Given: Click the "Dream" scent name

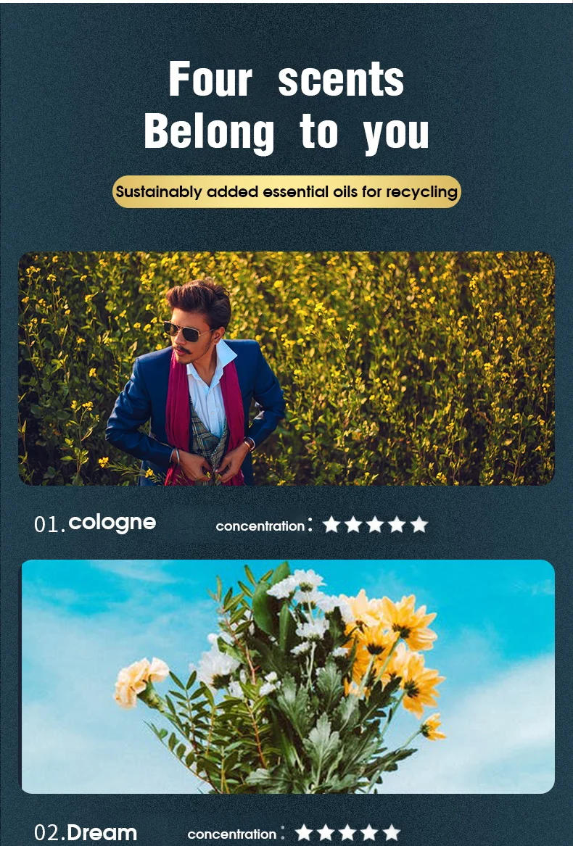Looking at the screenshot, I should (x=102, y=833).
